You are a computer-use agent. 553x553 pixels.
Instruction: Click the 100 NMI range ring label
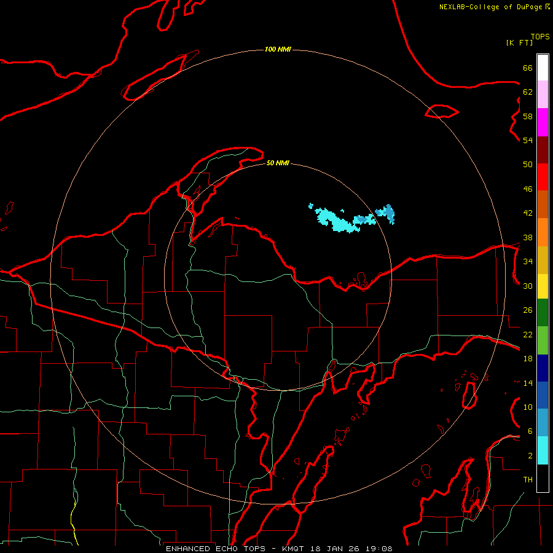tap(278, 49)
